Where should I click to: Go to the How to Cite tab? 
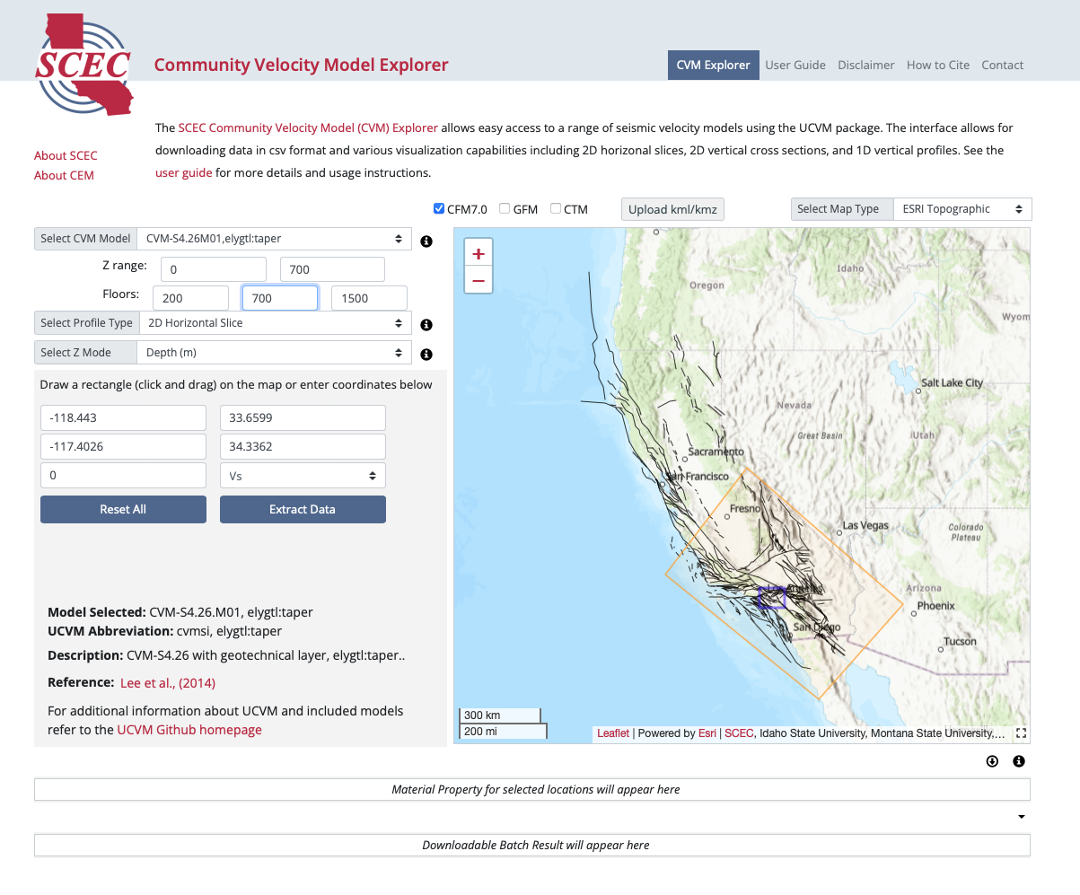pos(937,65)
